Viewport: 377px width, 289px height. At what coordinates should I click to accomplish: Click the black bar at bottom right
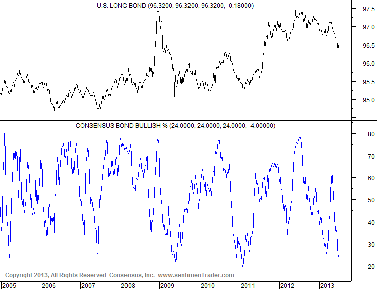[x=363, y=285]
